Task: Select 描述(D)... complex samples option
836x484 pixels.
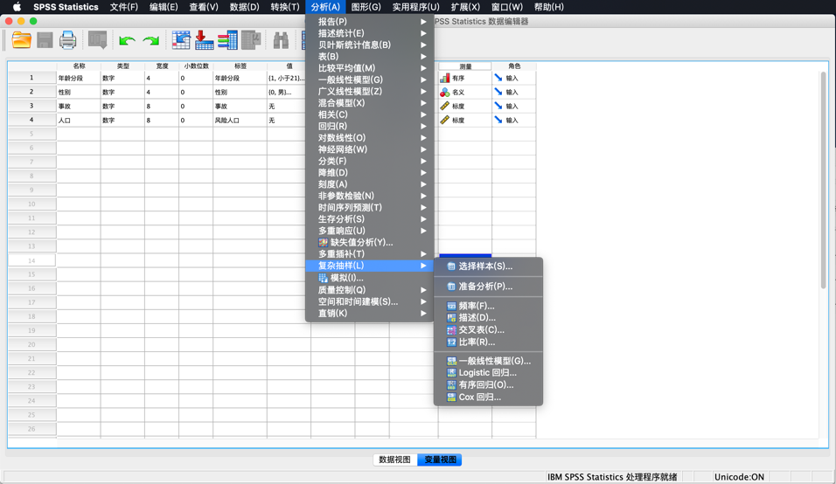Action: (x=488, y=318)
